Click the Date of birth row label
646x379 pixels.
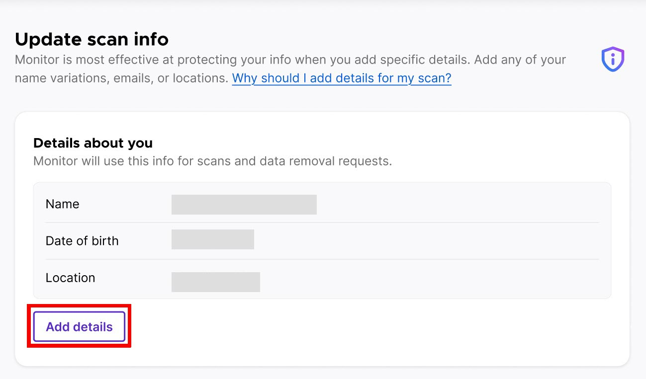click(x=82, y=240)
